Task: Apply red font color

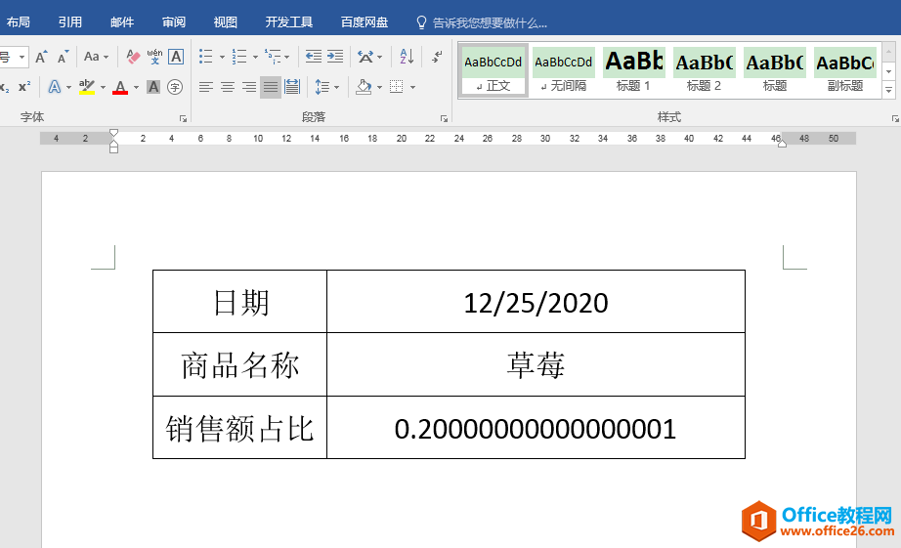Action: click(120, 87)
